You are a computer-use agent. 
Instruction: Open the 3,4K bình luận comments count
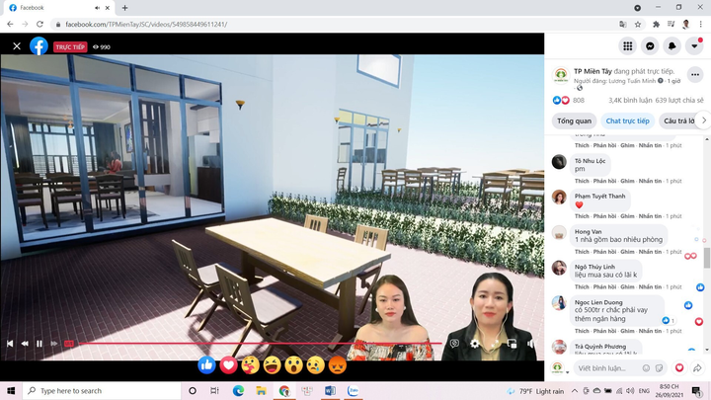pos(630,100)
